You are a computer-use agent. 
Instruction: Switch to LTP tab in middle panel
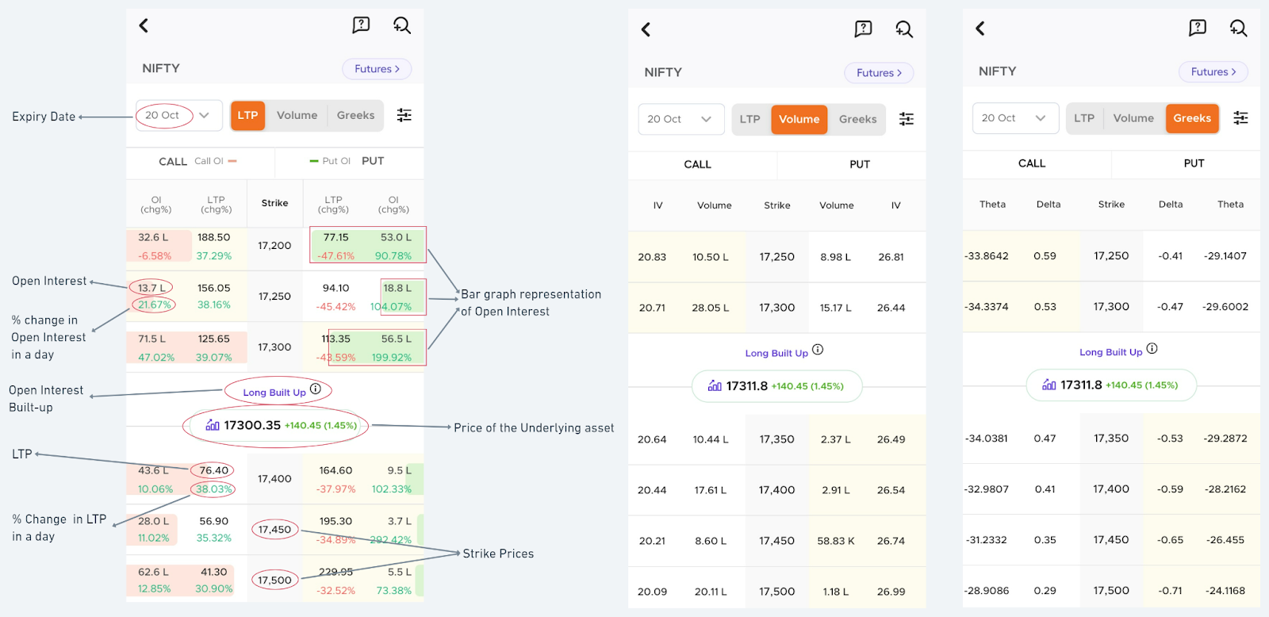click(x=750, y=119)
